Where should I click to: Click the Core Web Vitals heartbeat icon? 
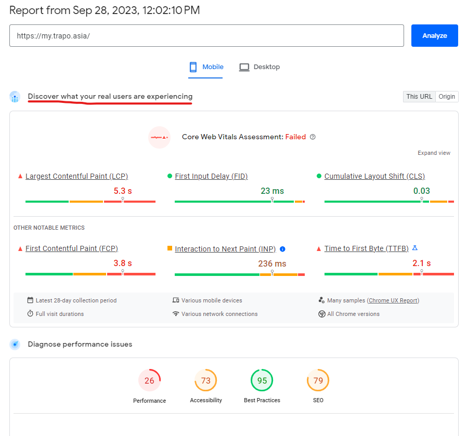tap(159, 137)
